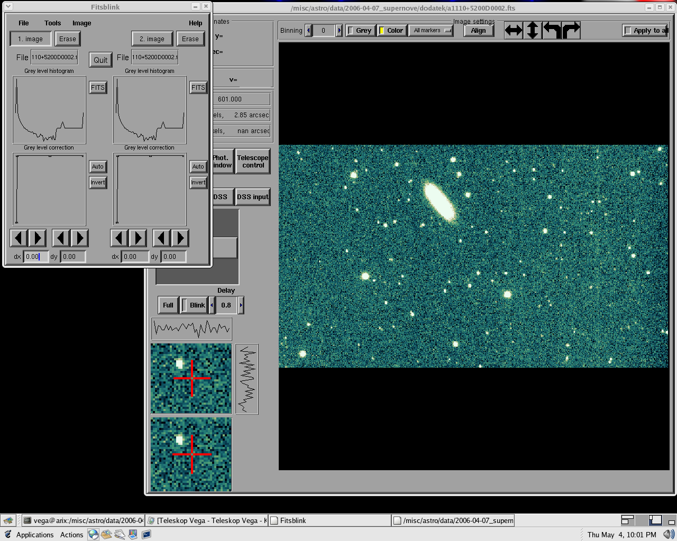
Task: Click first image dy input field
Action: click(x=73, y=257)
